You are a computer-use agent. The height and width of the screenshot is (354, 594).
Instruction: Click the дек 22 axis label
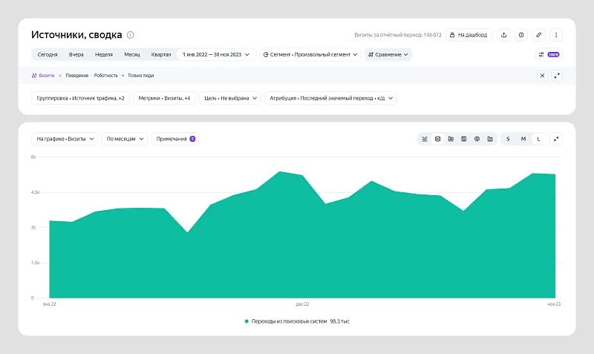(x=302, y=304)
